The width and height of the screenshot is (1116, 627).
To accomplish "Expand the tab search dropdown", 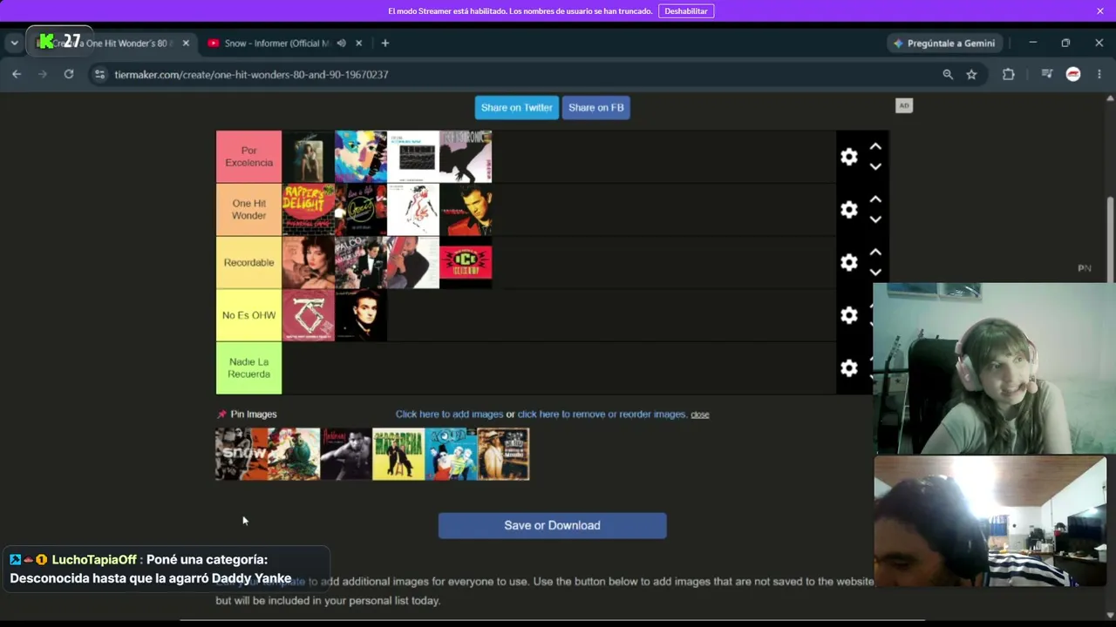I will click(x=15, y=44).
